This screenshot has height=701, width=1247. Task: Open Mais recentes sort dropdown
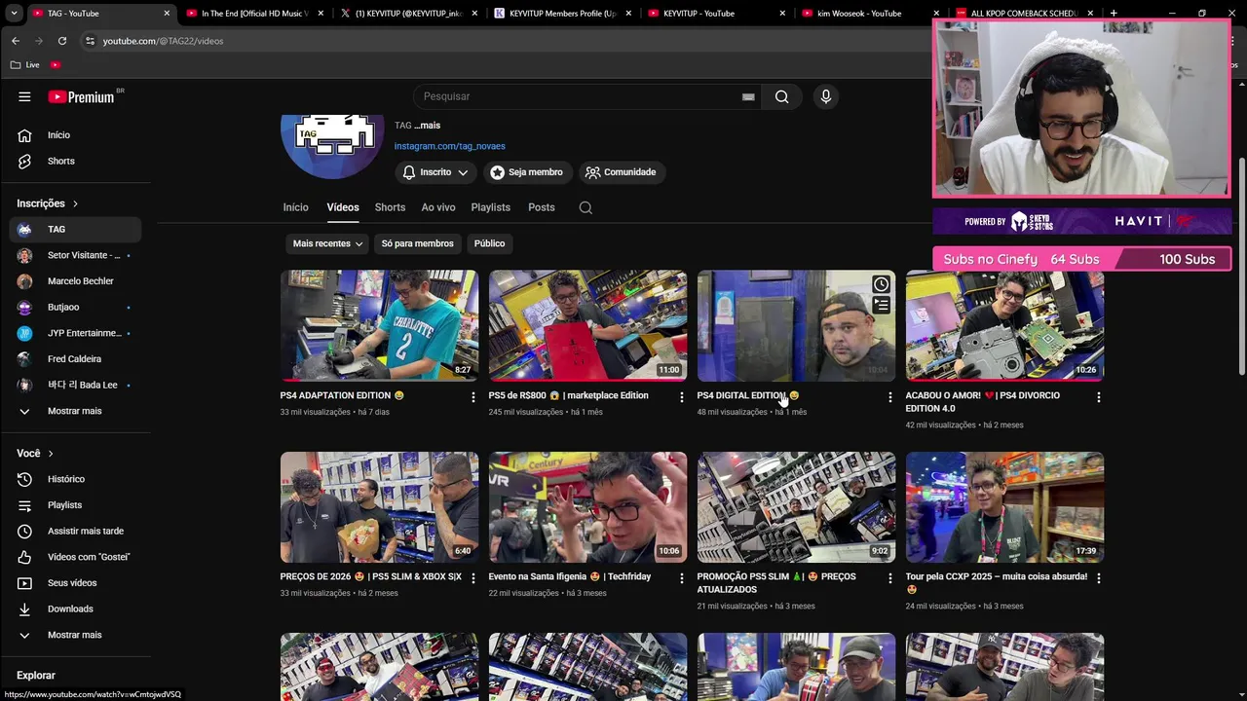click(327, 243)
